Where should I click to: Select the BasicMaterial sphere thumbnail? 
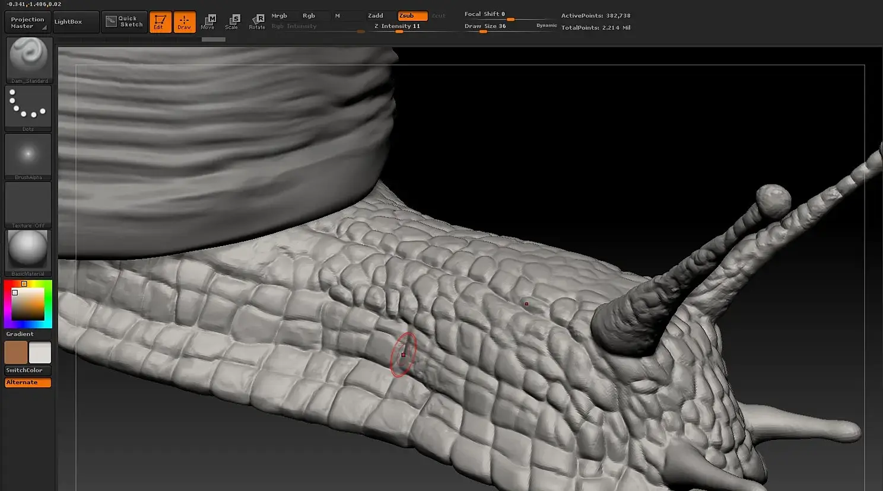(x=28, y=251)
